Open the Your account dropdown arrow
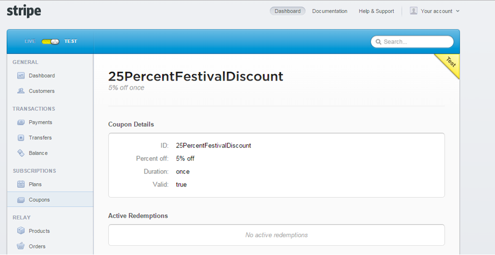The width and height of the screenshot is (495, 255). coord(458,11)
